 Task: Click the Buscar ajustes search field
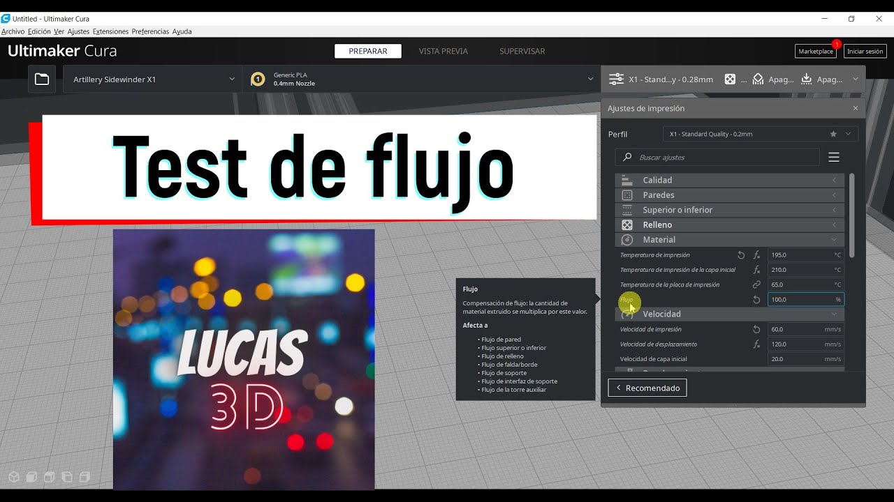(x=717, y=158)
